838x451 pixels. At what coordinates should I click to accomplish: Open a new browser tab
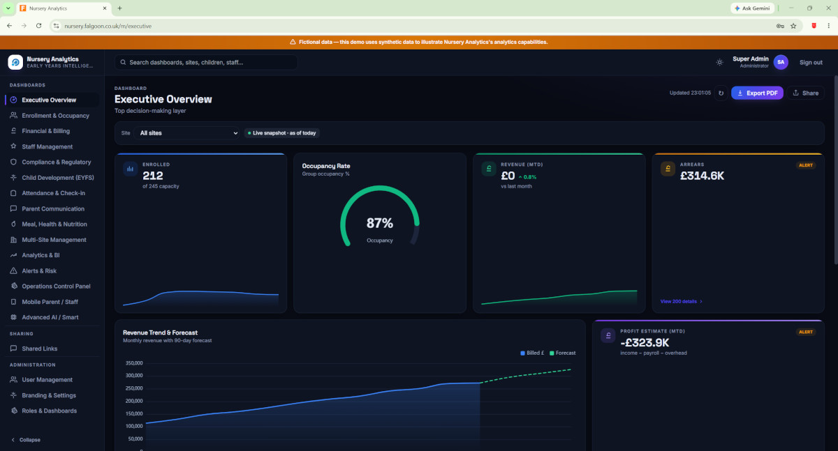(119, 8)
